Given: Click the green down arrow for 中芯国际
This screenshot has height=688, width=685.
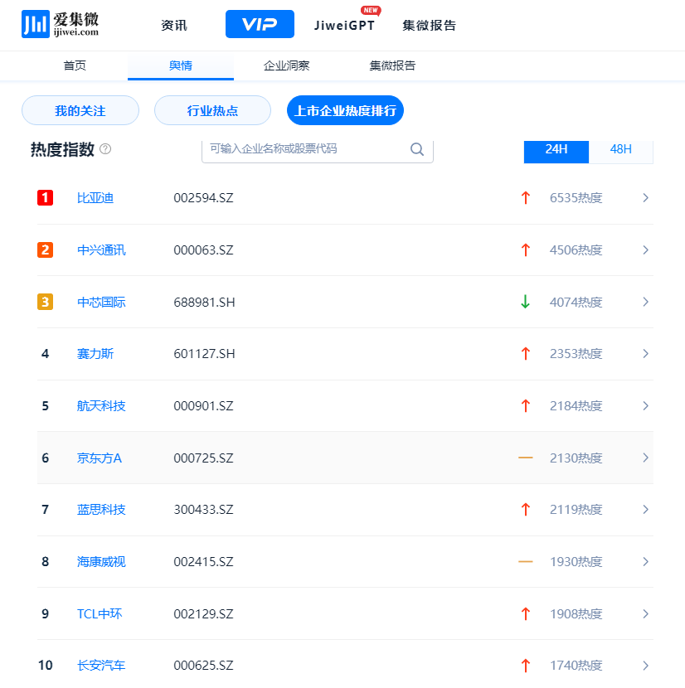Looking at the screenshot, I should click(525, 302).
